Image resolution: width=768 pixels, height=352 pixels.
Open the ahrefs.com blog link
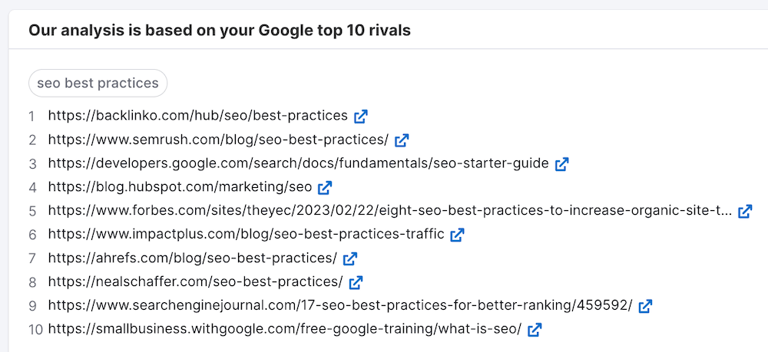(192, 258)
